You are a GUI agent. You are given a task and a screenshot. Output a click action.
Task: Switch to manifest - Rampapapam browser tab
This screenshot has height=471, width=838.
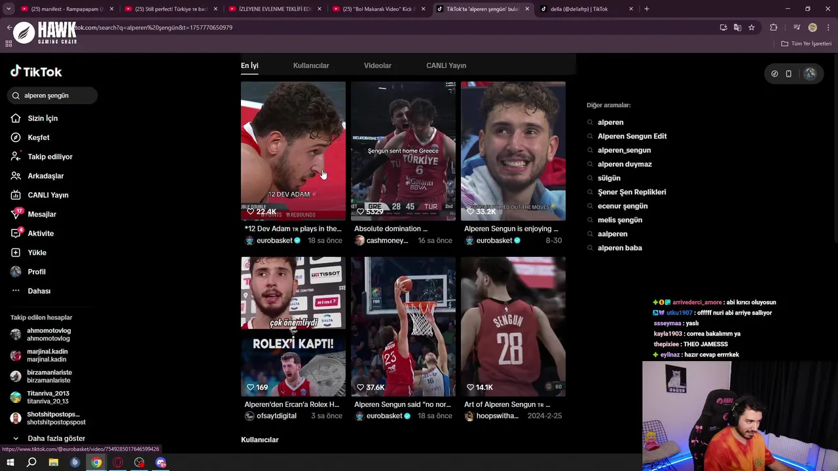pyautogui.click(x=67, y=9)
